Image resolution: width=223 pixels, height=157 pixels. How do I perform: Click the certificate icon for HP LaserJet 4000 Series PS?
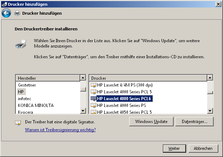point(93,106)
